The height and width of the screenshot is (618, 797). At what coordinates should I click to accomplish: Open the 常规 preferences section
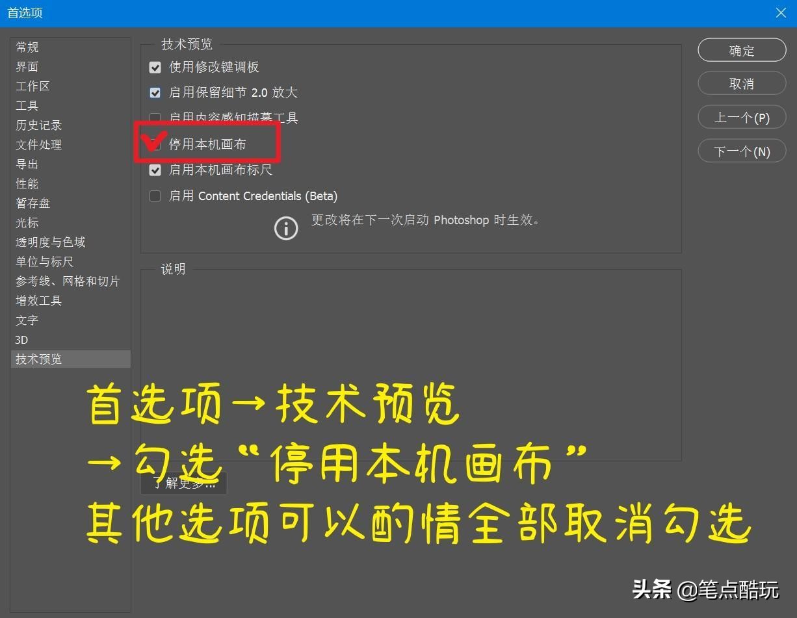pyautogui.click(x=27, y=47)
